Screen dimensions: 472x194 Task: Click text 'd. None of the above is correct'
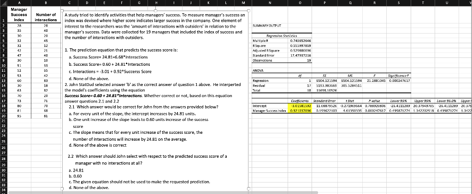click(98, 145)
